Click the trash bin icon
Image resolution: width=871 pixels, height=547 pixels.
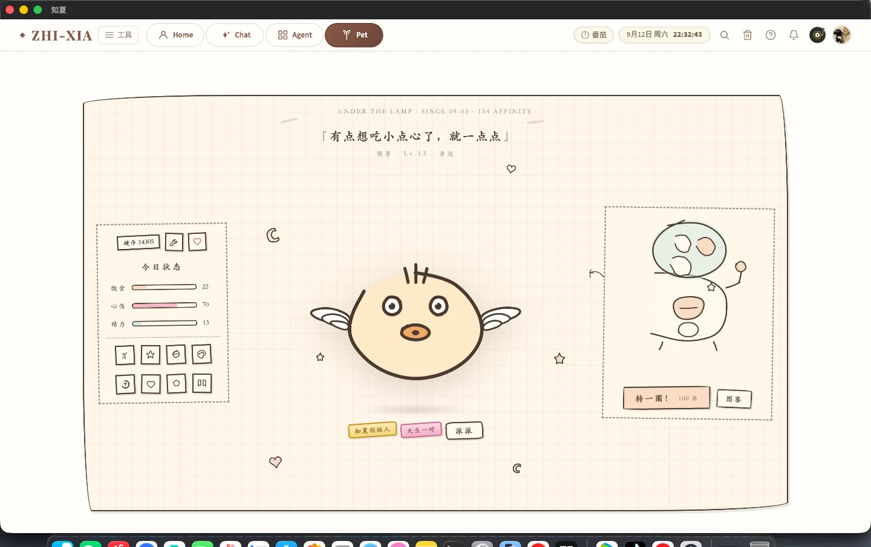click(x=748, y=35)
